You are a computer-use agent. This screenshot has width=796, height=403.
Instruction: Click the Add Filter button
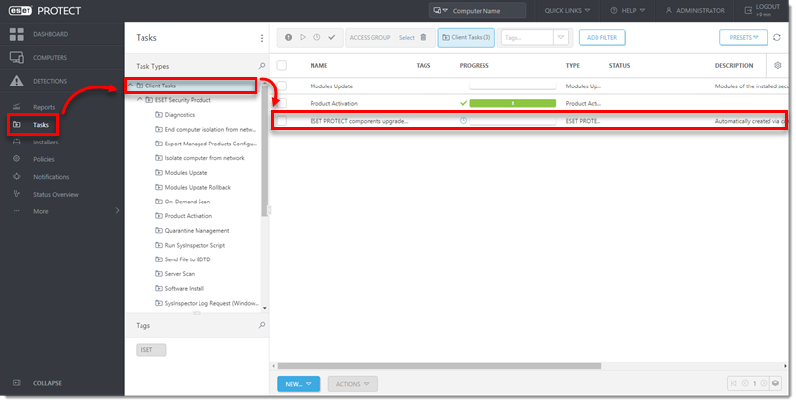[601, 38]
